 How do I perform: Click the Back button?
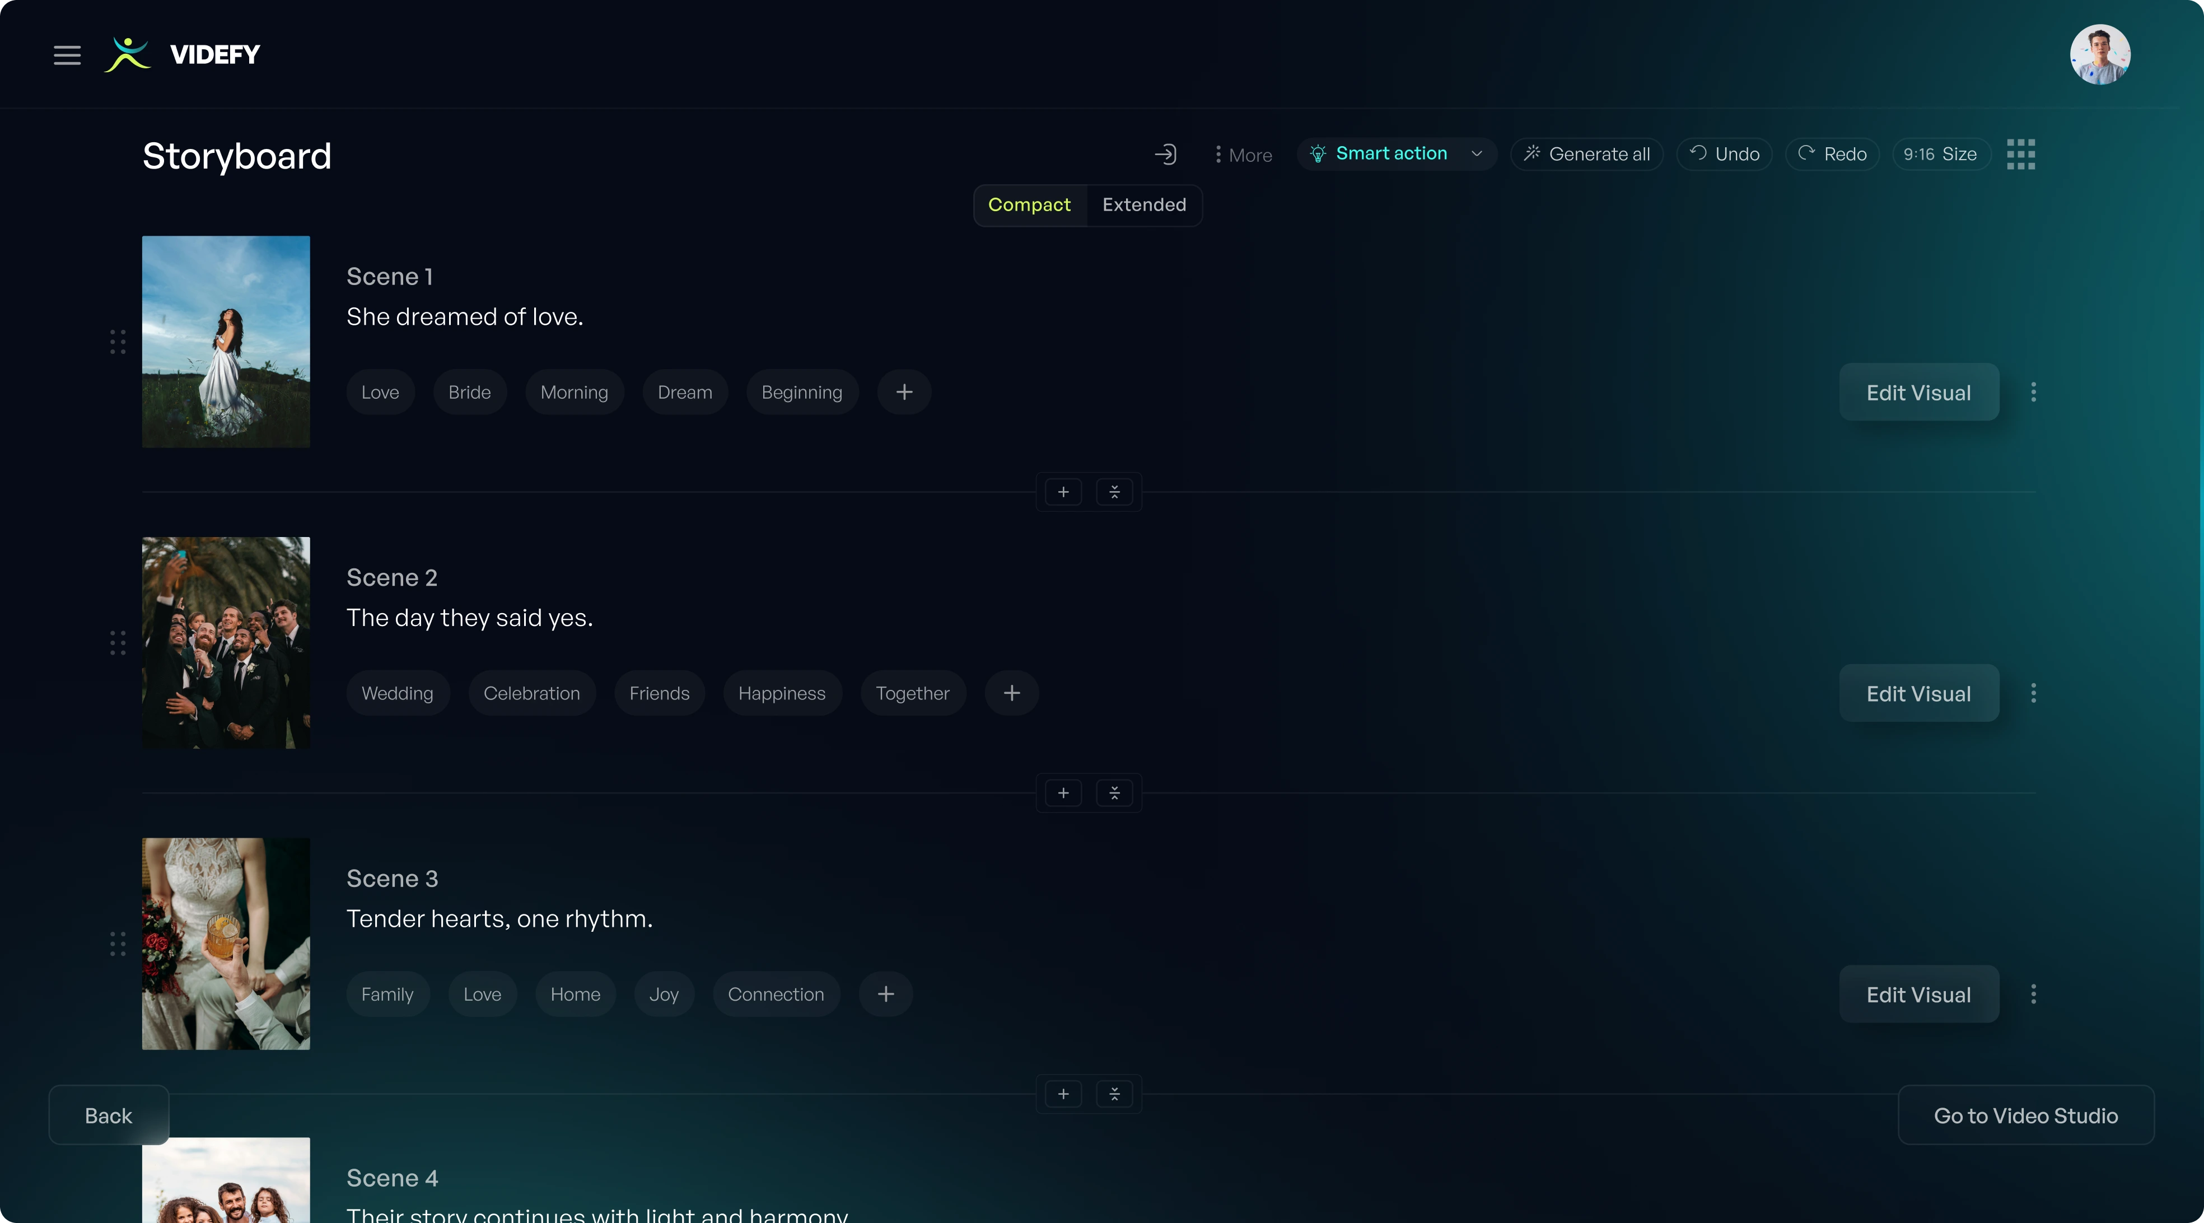[x=109, y=1115]
